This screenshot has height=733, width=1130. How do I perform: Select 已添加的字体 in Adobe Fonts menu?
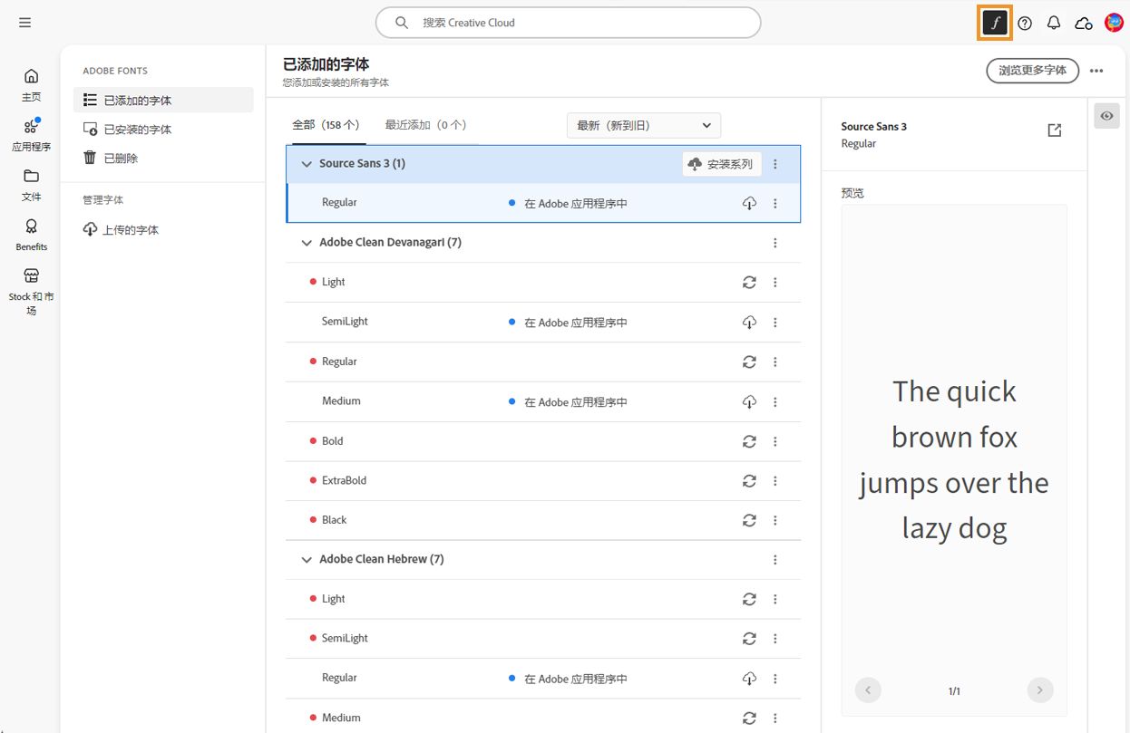click(x=163, y=100)
